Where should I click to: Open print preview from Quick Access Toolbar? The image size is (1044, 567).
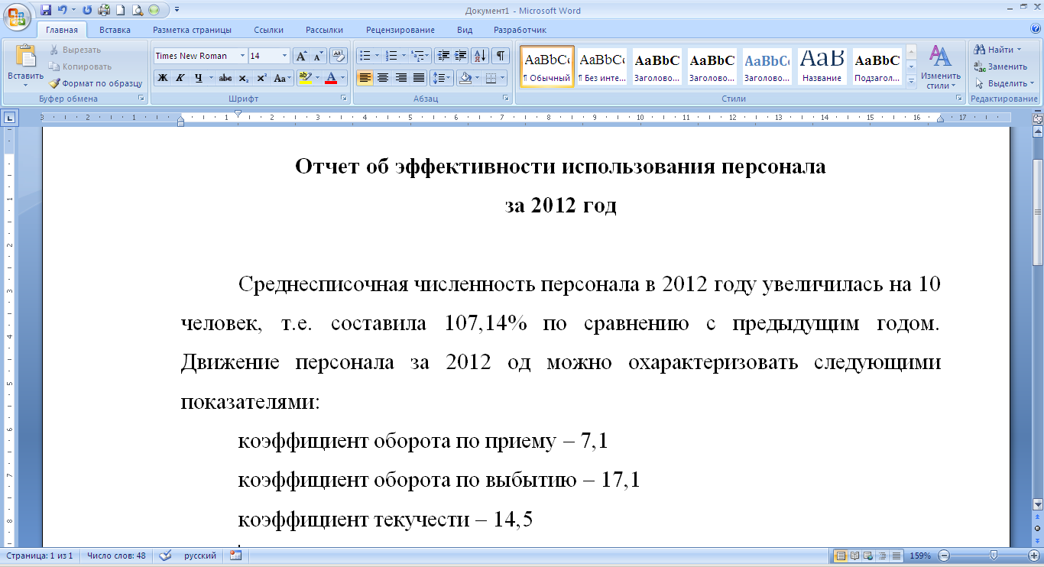[138, 10]
